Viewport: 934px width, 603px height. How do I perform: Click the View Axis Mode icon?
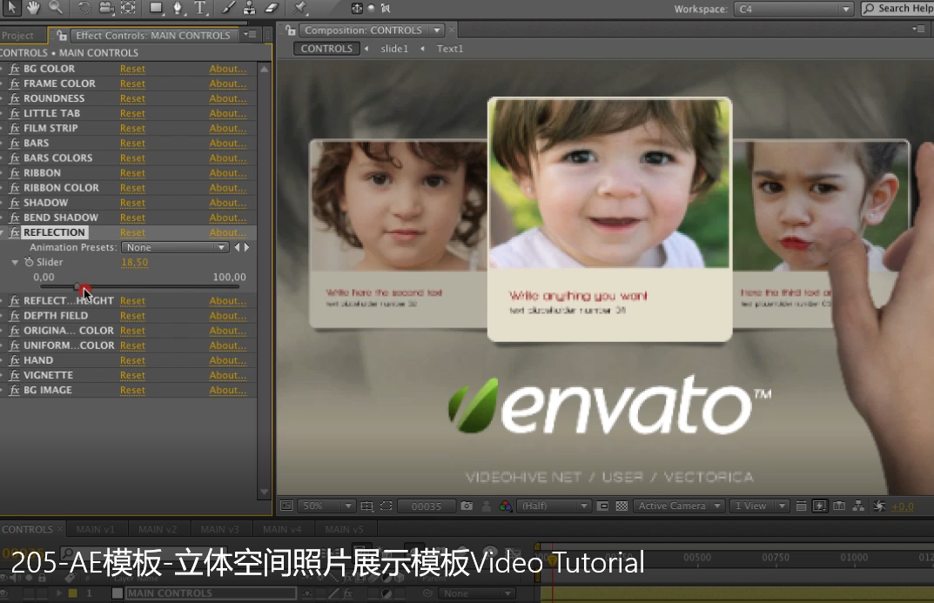coord(386,9)
